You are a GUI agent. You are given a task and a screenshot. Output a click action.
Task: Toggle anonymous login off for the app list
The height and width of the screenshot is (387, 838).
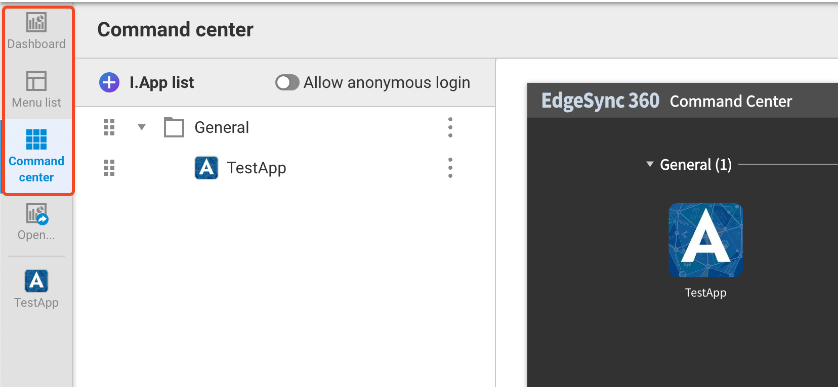[x=287, y=82]
